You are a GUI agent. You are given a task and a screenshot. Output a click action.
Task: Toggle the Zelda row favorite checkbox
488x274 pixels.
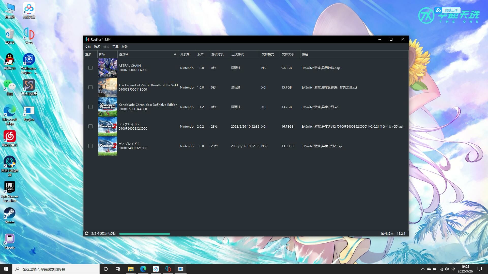(90, 87)
